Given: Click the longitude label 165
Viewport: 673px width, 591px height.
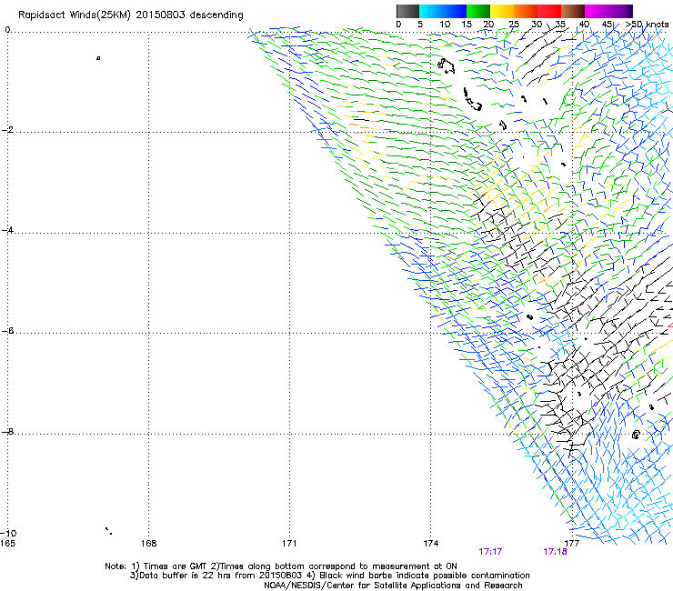Looking at the screenshot, I should click(7, 544).
